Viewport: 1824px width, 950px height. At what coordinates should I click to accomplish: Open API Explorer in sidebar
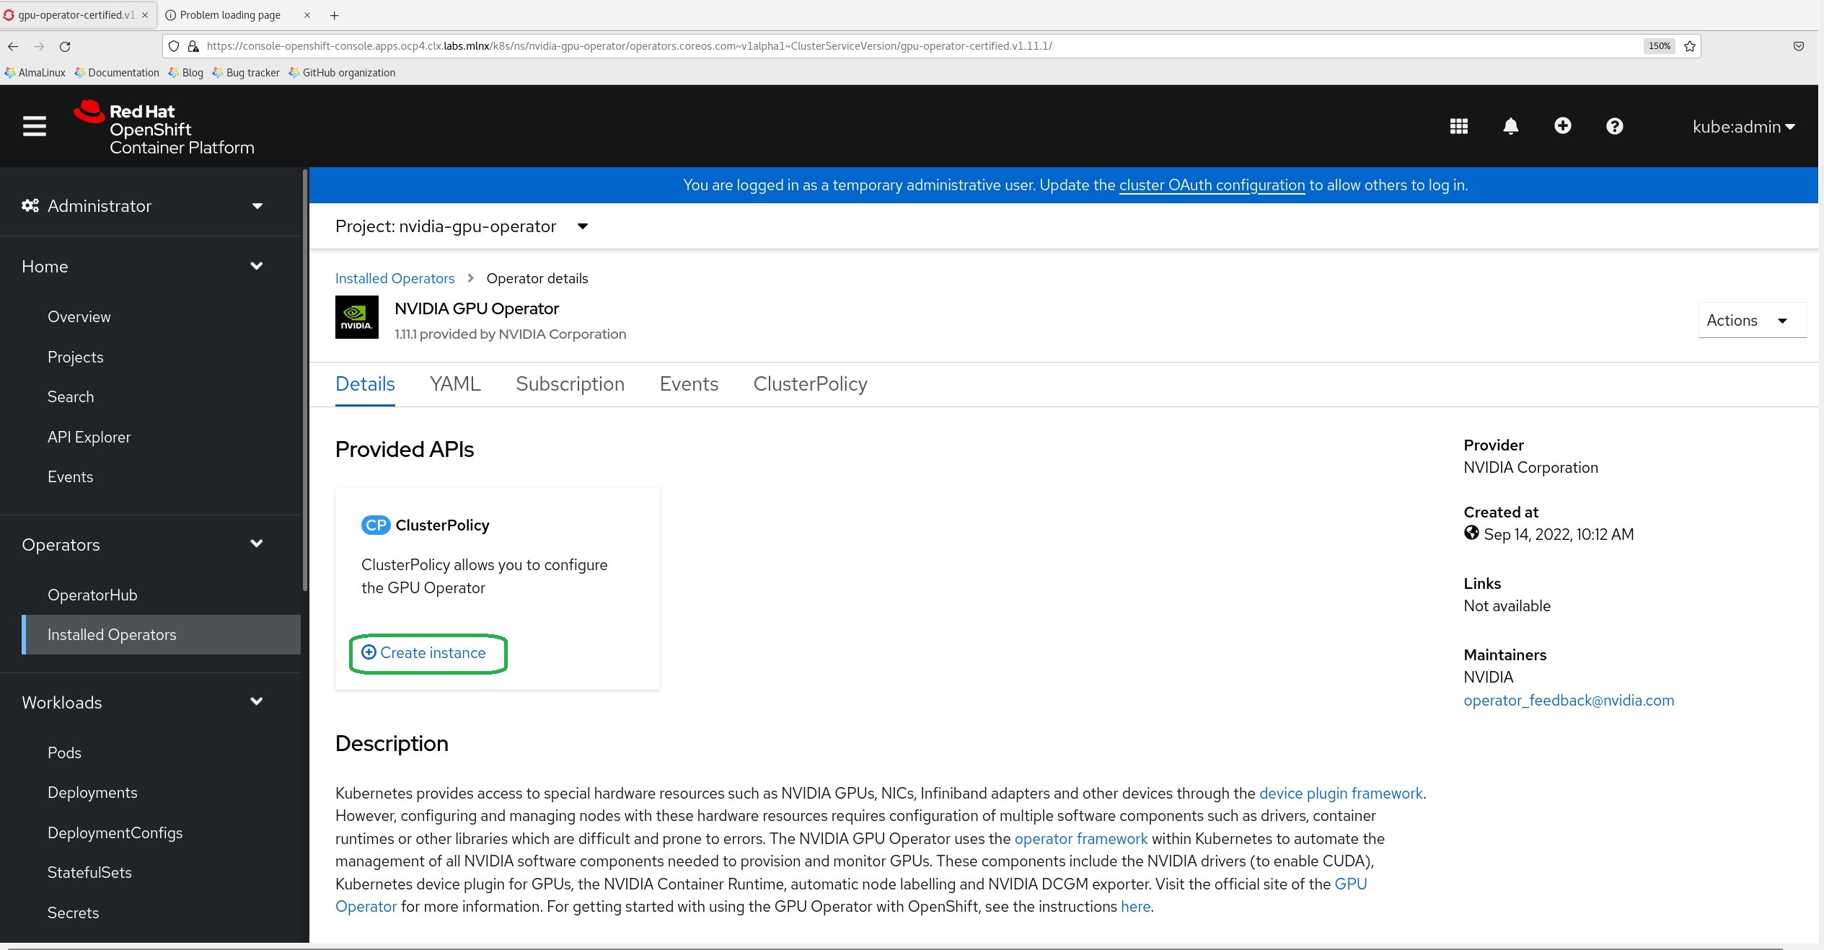pos(89,438)
